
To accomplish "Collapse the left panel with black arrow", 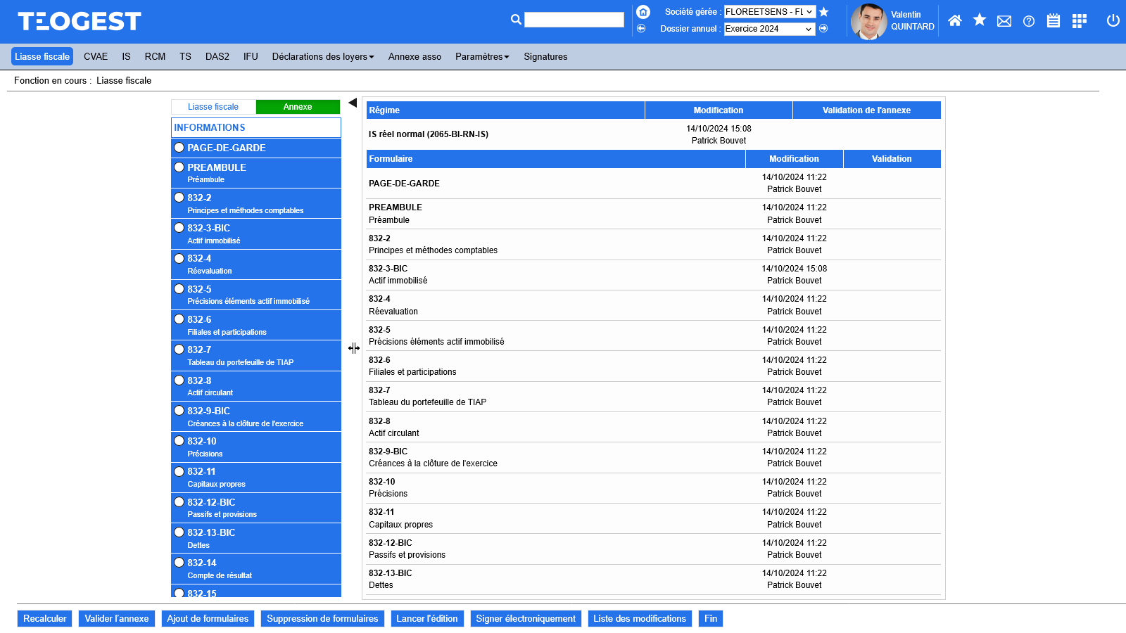I will (353, 103).
